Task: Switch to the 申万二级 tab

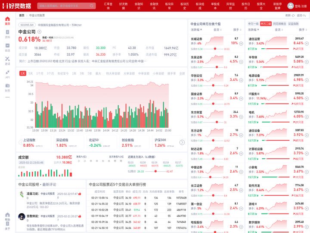Action: 266,24
